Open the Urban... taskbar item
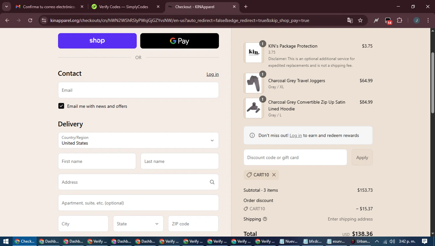The width and height of the screenshot is (435, 246). (x=360, y=241)
